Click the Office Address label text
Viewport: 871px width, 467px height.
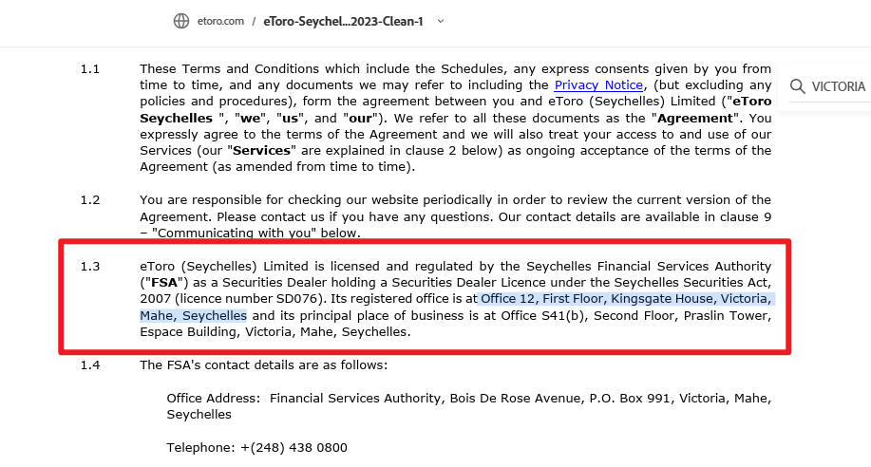[x=214, y=398]
